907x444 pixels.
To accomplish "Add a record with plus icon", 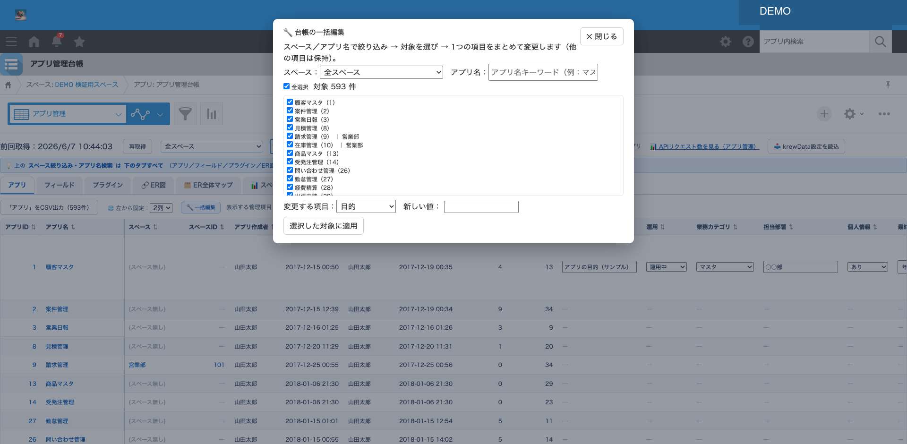I will (x=824, y=114).
